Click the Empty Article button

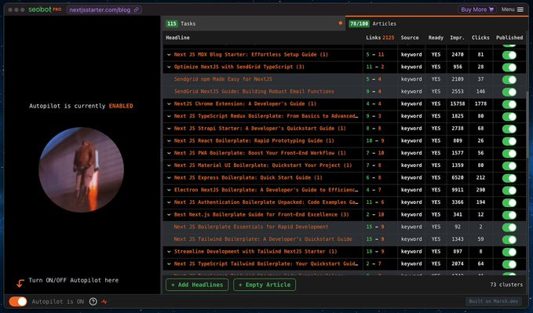265,285
